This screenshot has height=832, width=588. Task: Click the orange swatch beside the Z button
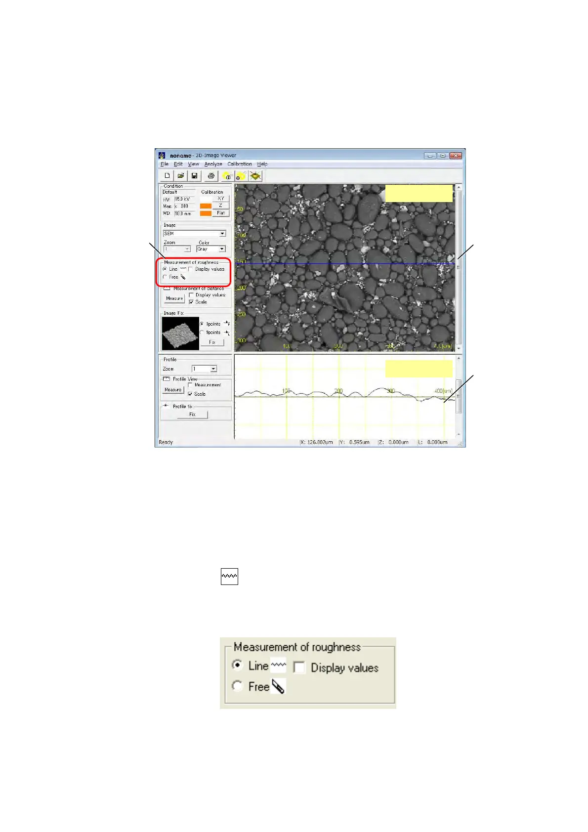(x=206, y=206)
